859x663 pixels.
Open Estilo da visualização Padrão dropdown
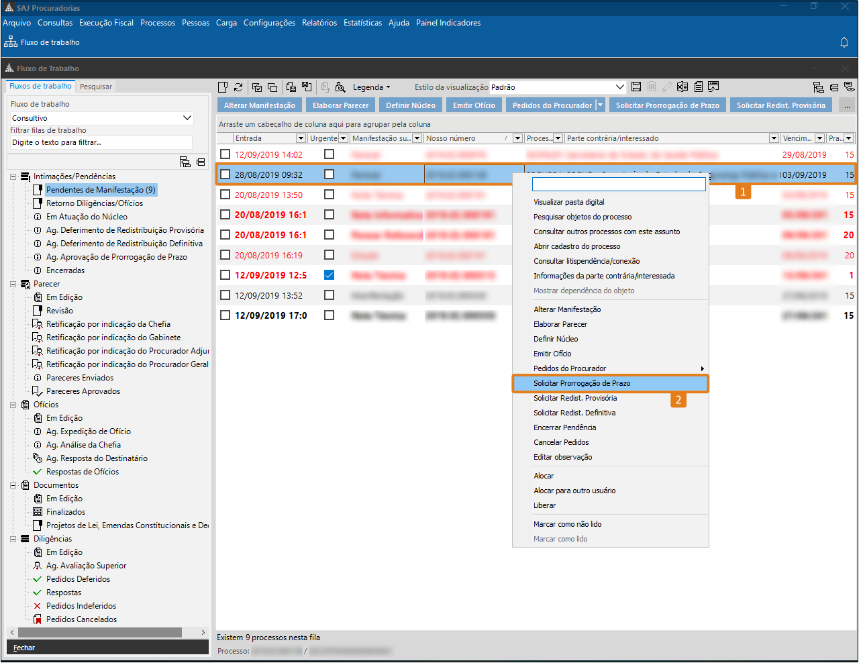point(620,87)
